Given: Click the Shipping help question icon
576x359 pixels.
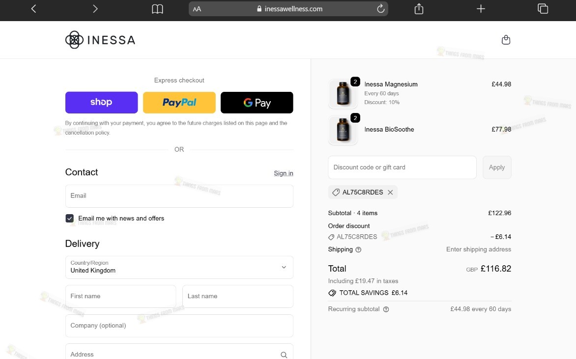Looking at the screenshot, I should 358,249.
